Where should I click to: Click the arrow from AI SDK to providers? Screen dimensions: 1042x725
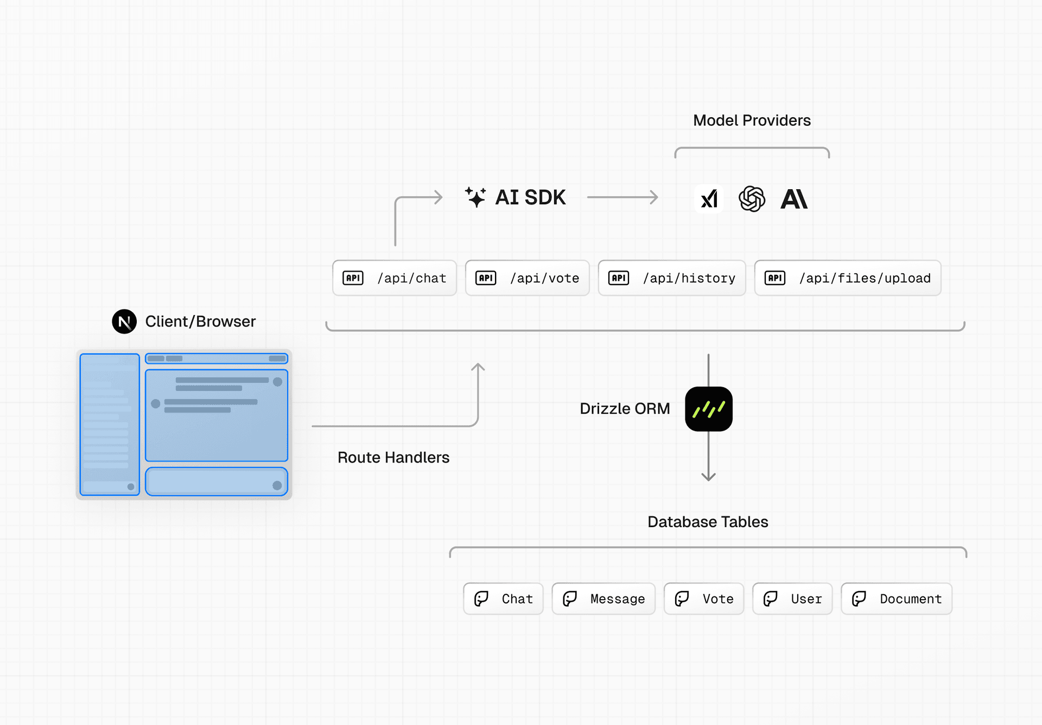622,197
